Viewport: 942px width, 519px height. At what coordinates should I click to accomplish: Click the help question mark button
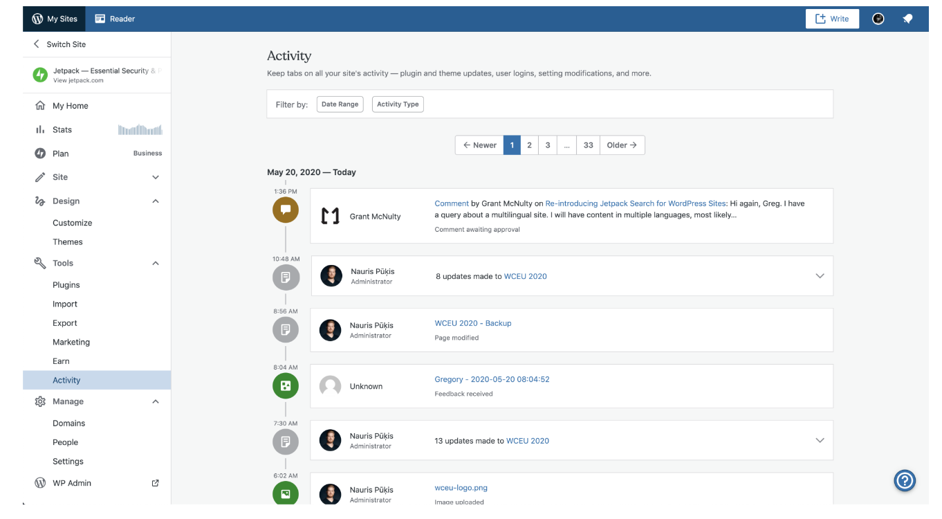[x=905, y=480]
